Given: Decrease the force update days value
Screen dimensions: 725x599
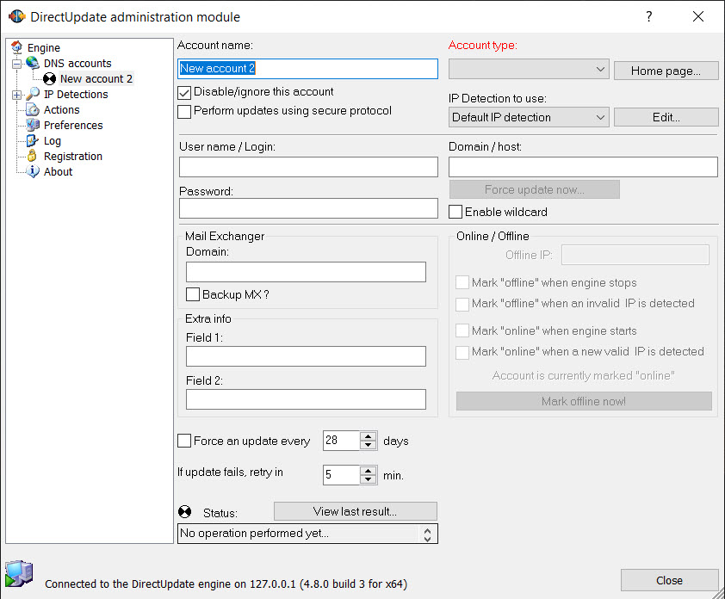Looking at the screenshot, I should point(368,445).
